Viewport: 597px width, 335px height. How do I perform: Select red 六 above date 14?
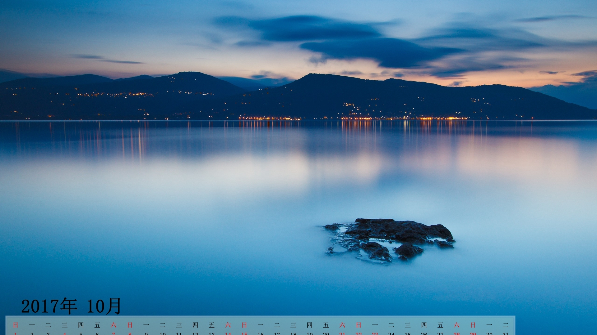coord(228,325)
